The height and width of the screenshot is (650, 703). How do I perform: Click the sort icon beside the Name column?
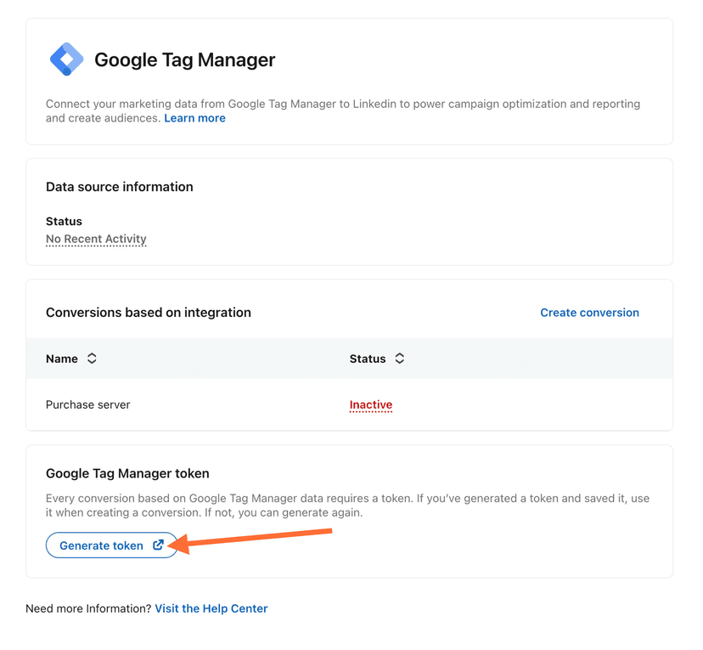pyautogui.click(x=92, y=359)
